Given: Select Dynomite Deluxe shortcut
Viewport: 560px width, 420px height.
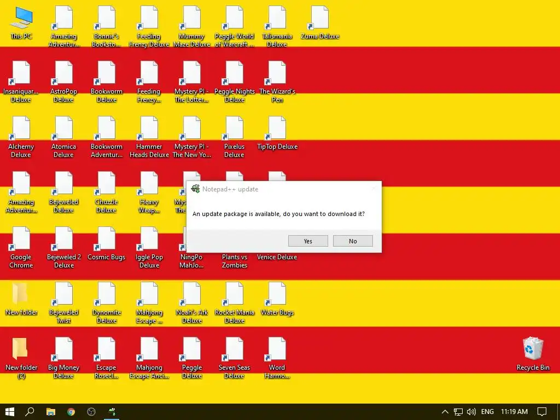Looking at the screenshot, I should pyautogui.click(x=107, y=304).
